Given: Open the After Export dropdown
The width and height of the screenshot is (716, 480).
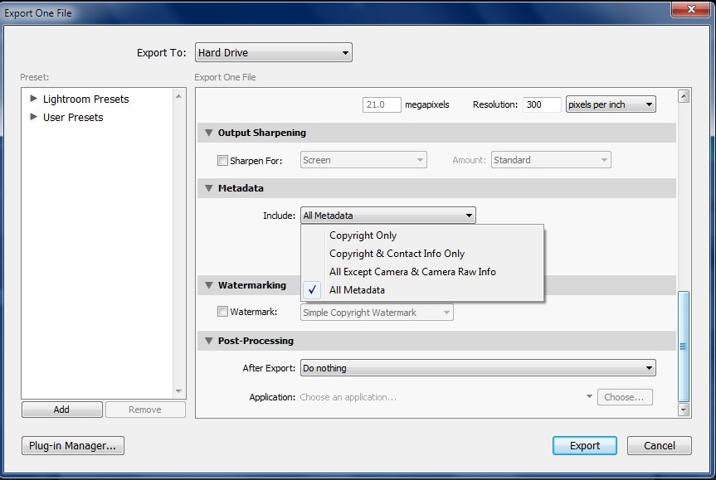Looking at the screenshot, I should [x=477, y=368].
